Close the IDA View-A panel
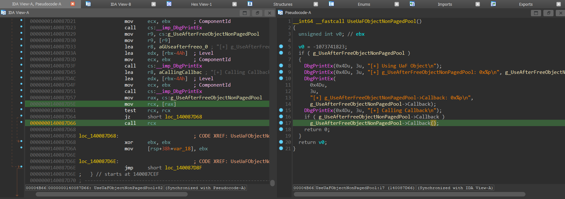Image resolution: width=565 pixels, height=199 pixels. pyautogui.click(x=270, y=13)
